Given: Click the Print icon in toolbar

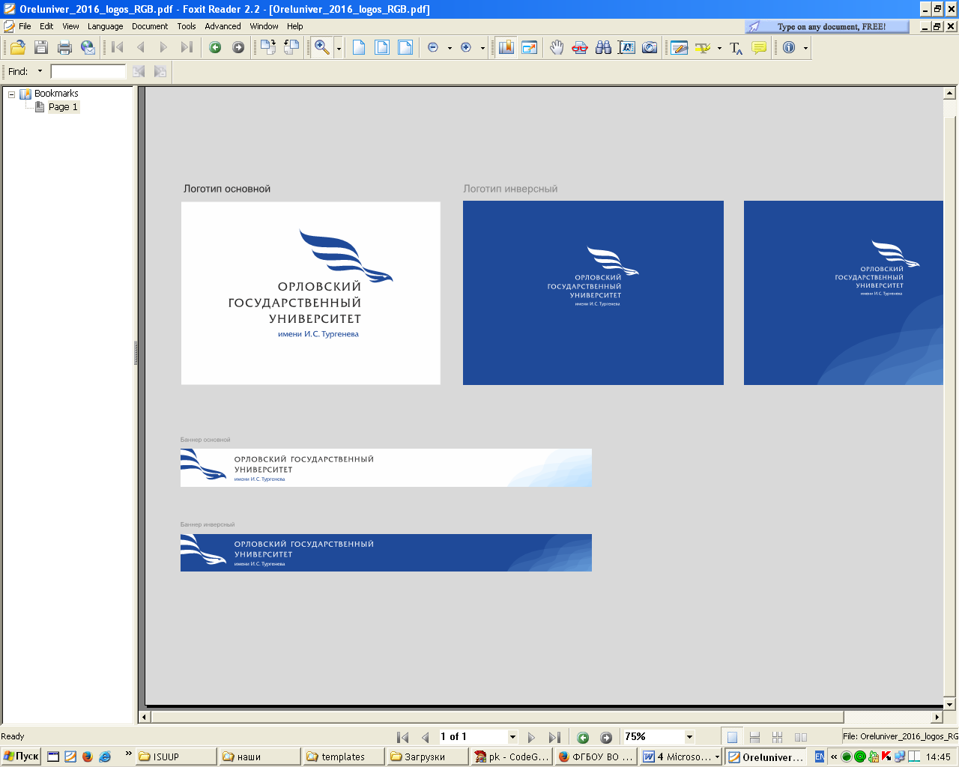Looking at the screenshot, I should click(x=64, y=48).
